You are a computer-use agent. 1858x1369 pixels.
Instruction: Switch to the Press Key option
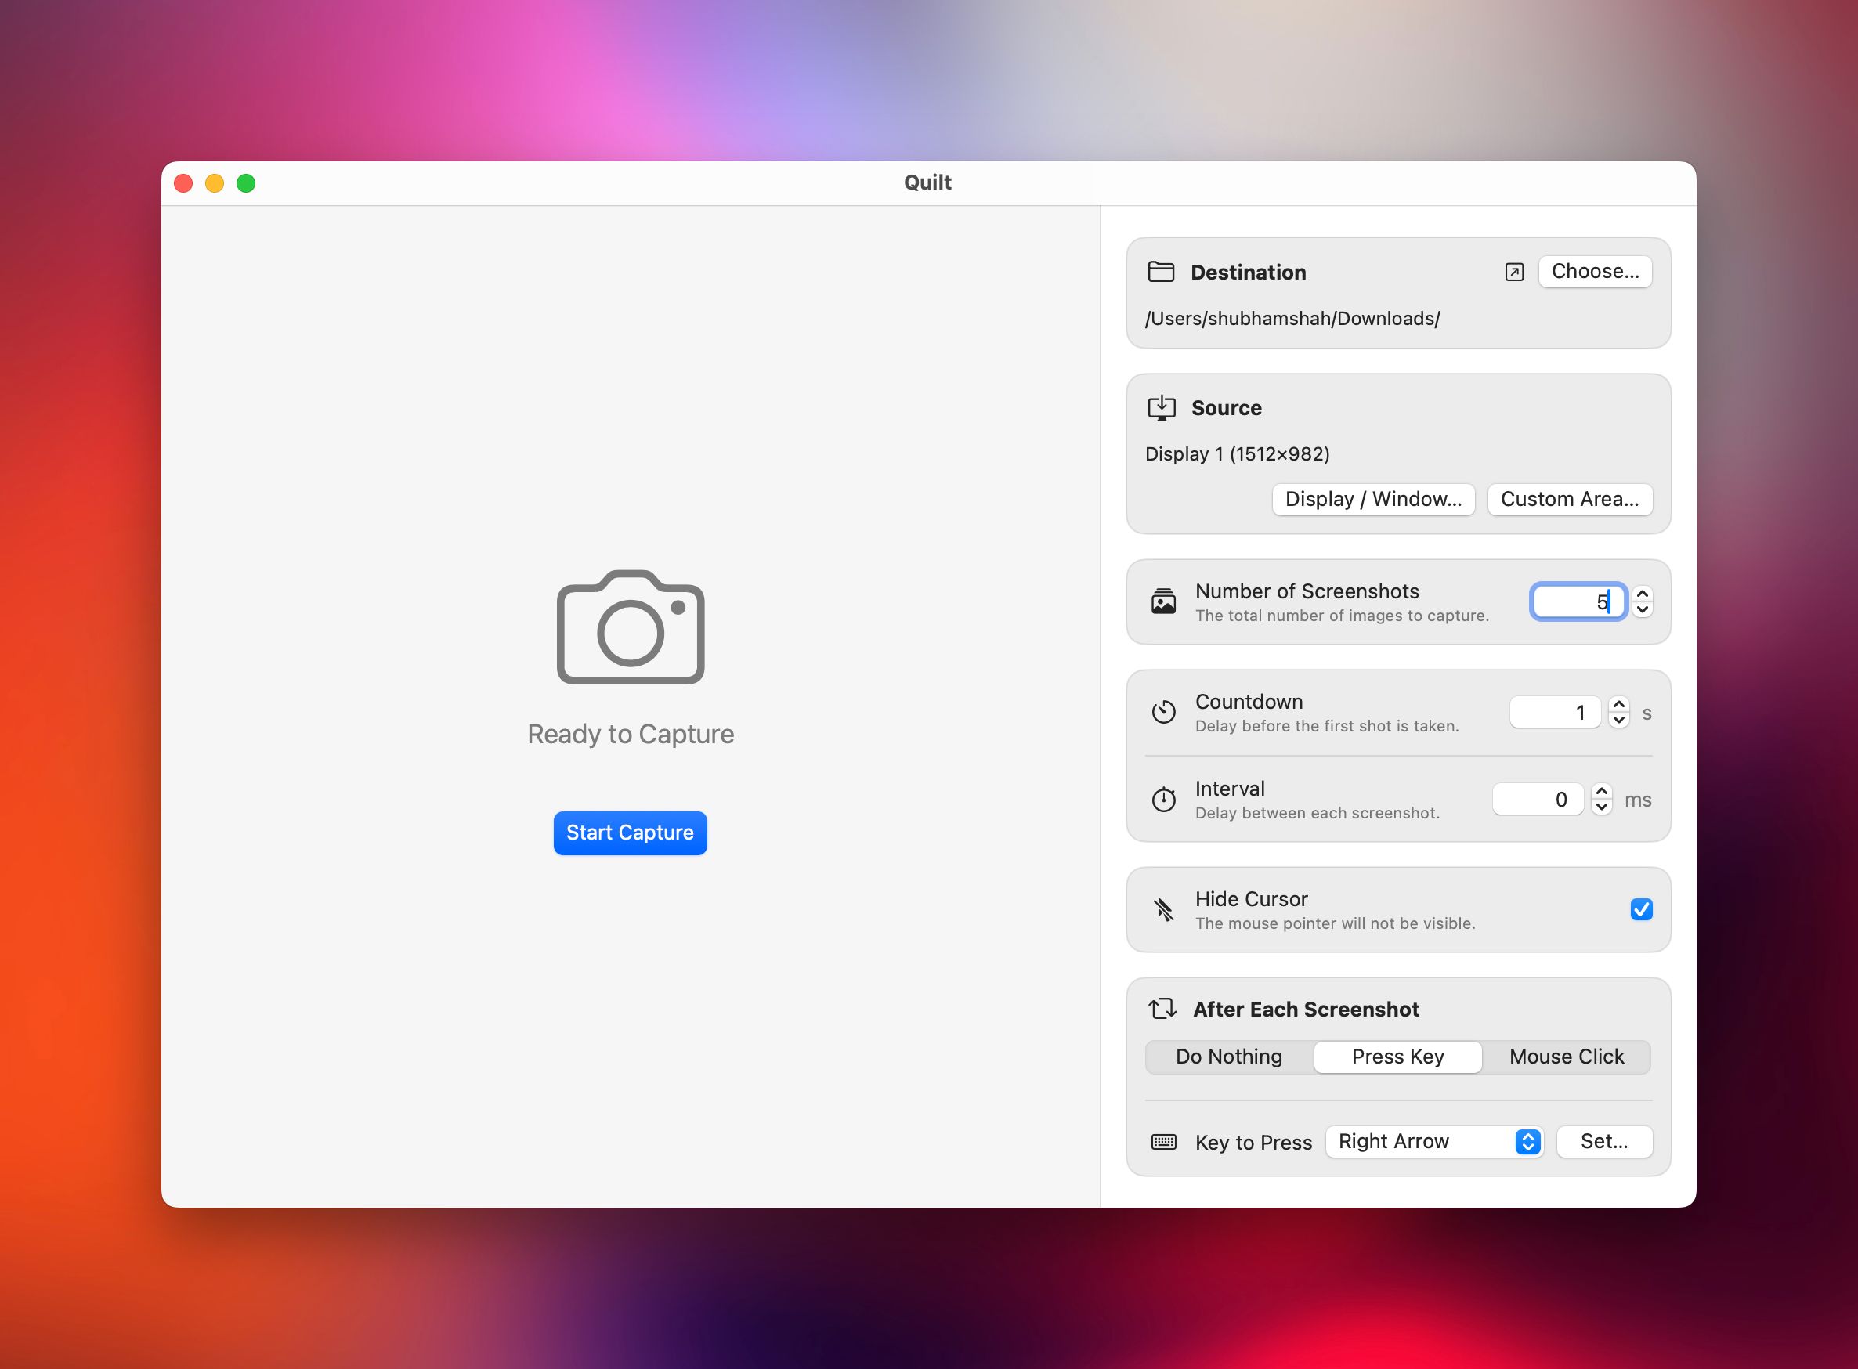pos(1397,1057)
